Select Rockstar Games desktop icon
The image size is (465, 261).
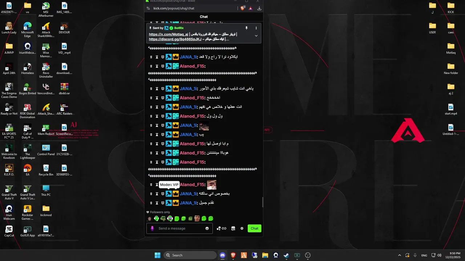(x=28, y=213)
